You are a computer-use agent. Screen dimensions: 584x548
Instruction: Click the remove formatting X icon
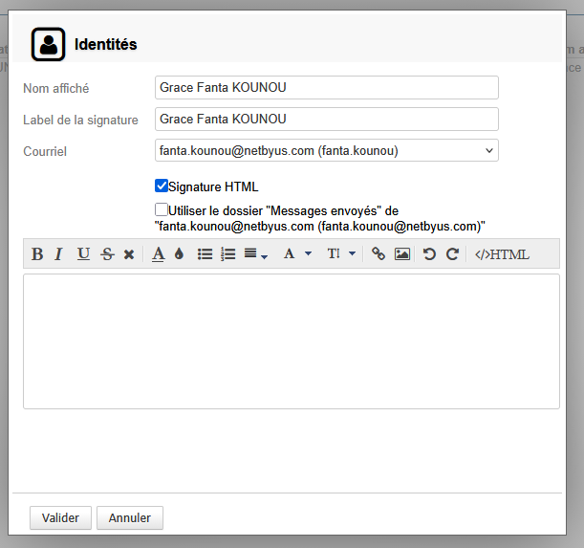[129, 254]
